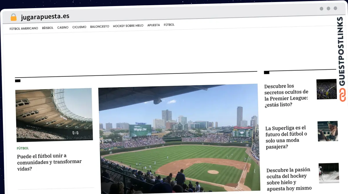
Task: Open the Fútbol Americano menu item
Action: click(x=24, y=28)
